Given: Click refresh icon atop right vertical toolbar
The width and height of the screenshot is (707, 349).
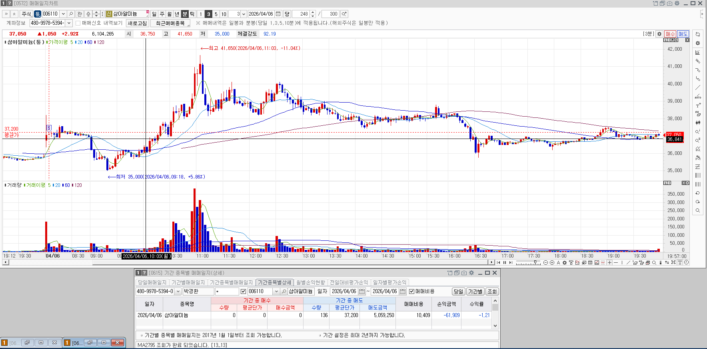Looking at the screenshot, I should (x=698, y=34).
